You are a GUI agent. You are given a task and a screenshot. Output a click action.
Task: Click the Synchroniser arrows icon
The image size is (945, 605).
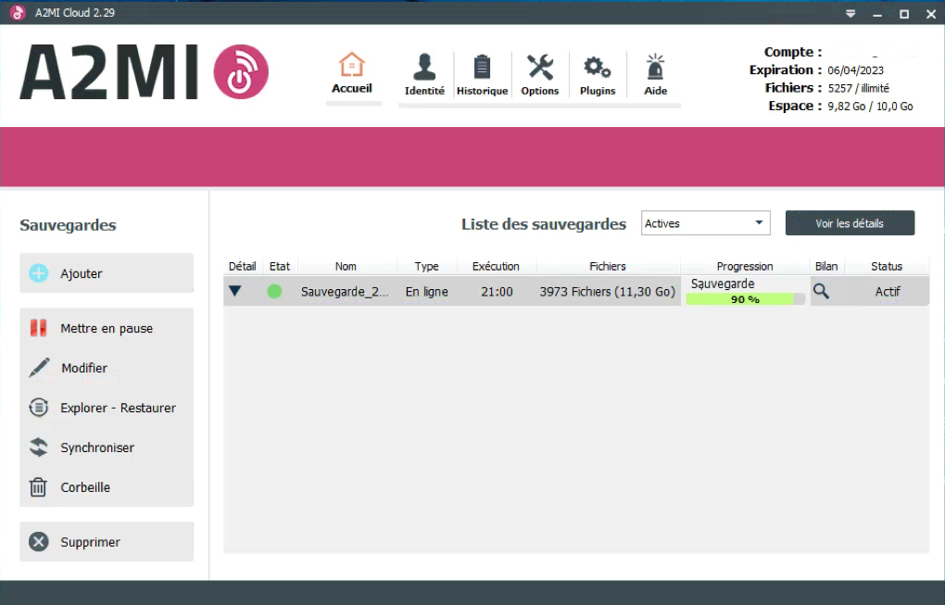pos(39,447)
